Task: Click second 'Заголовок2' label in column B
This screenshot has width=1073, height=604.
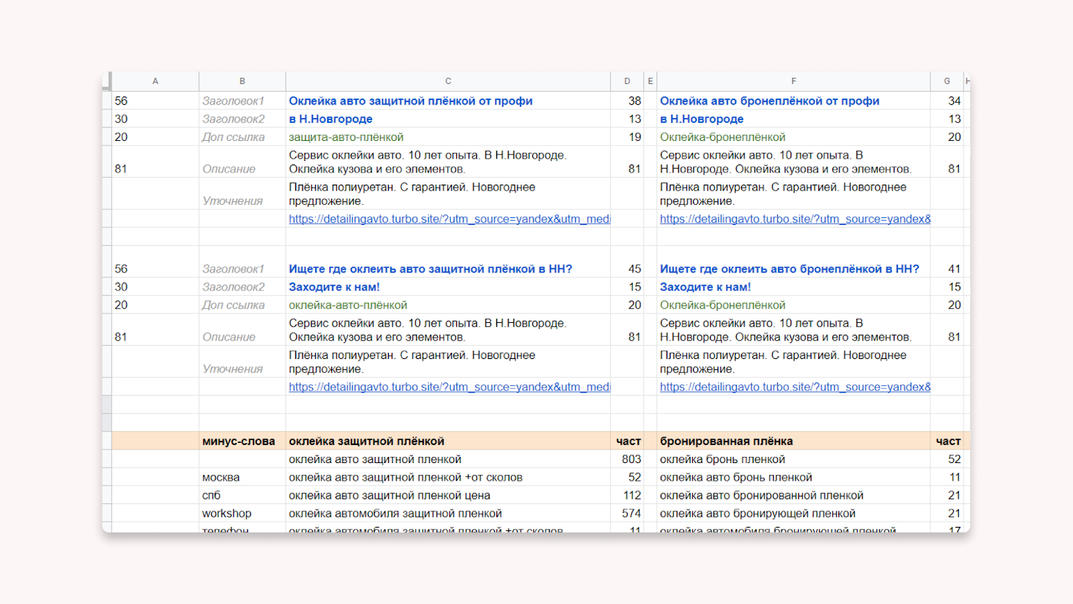Action: pyautogui.click(x=233, y=287)
